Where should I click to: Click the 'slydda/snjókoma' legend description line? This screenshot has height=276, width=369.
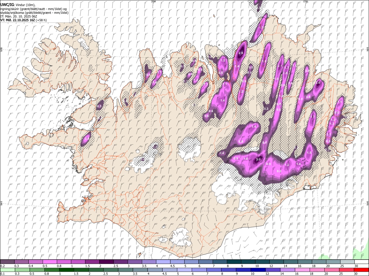pyautogui.click(x=34, y=13)
